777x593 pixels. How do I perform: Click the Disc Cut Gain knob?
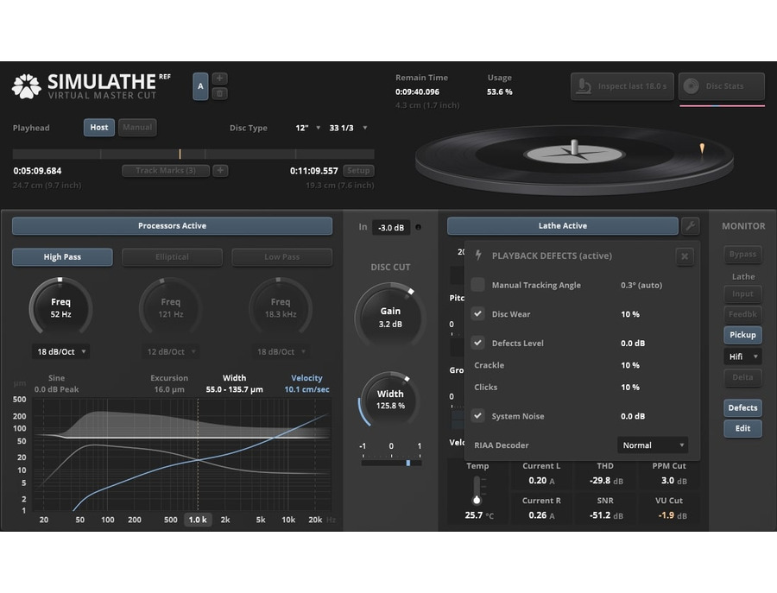click(390, 317)
